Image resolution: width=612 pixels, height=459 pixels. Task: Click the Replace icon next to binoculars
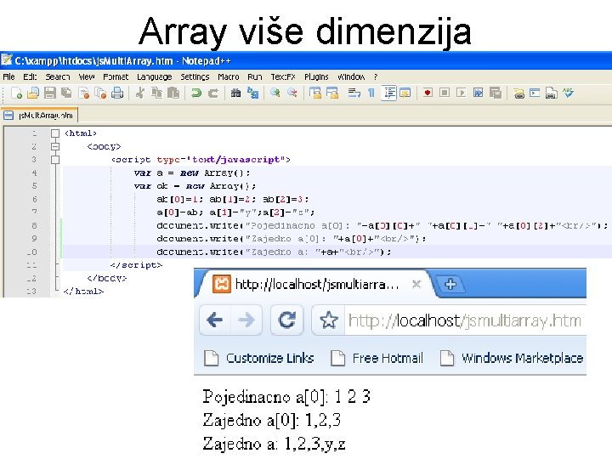click(x=253, y=93)
